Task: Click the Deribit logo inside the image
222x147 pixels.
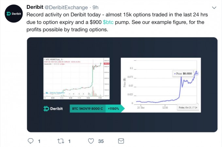Action: point(53,109)
